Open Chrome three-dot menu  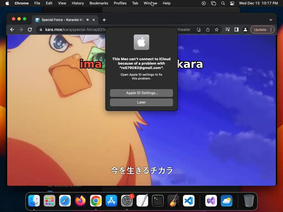pyautogui.click(x=271, y=30)
